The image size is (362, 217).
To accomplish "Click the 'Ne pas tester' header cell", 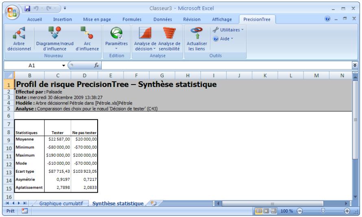I will (85, 132).
